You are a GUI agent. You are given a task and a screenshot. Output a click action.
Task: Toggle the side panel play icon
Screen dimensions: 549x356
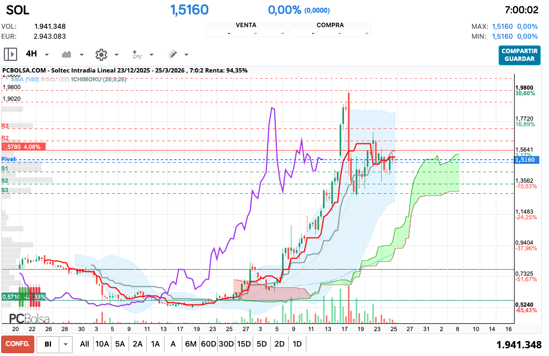(11, 54)
